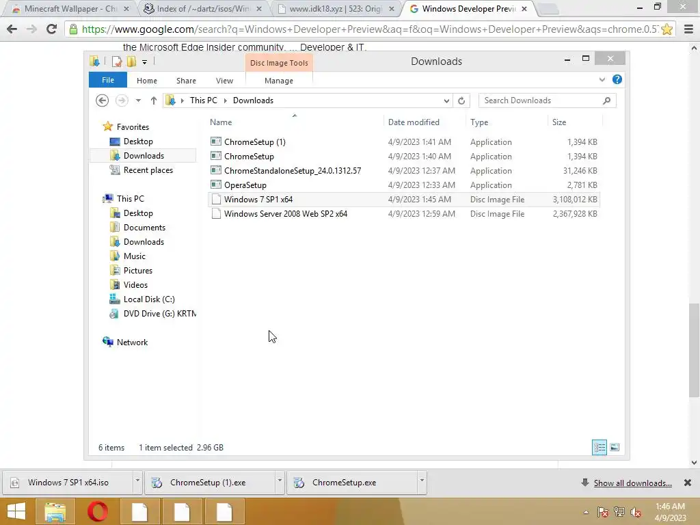Click the Properties quick access toolbar icon
The height and width of the screenshot is (525, 700).
(117, 62)
